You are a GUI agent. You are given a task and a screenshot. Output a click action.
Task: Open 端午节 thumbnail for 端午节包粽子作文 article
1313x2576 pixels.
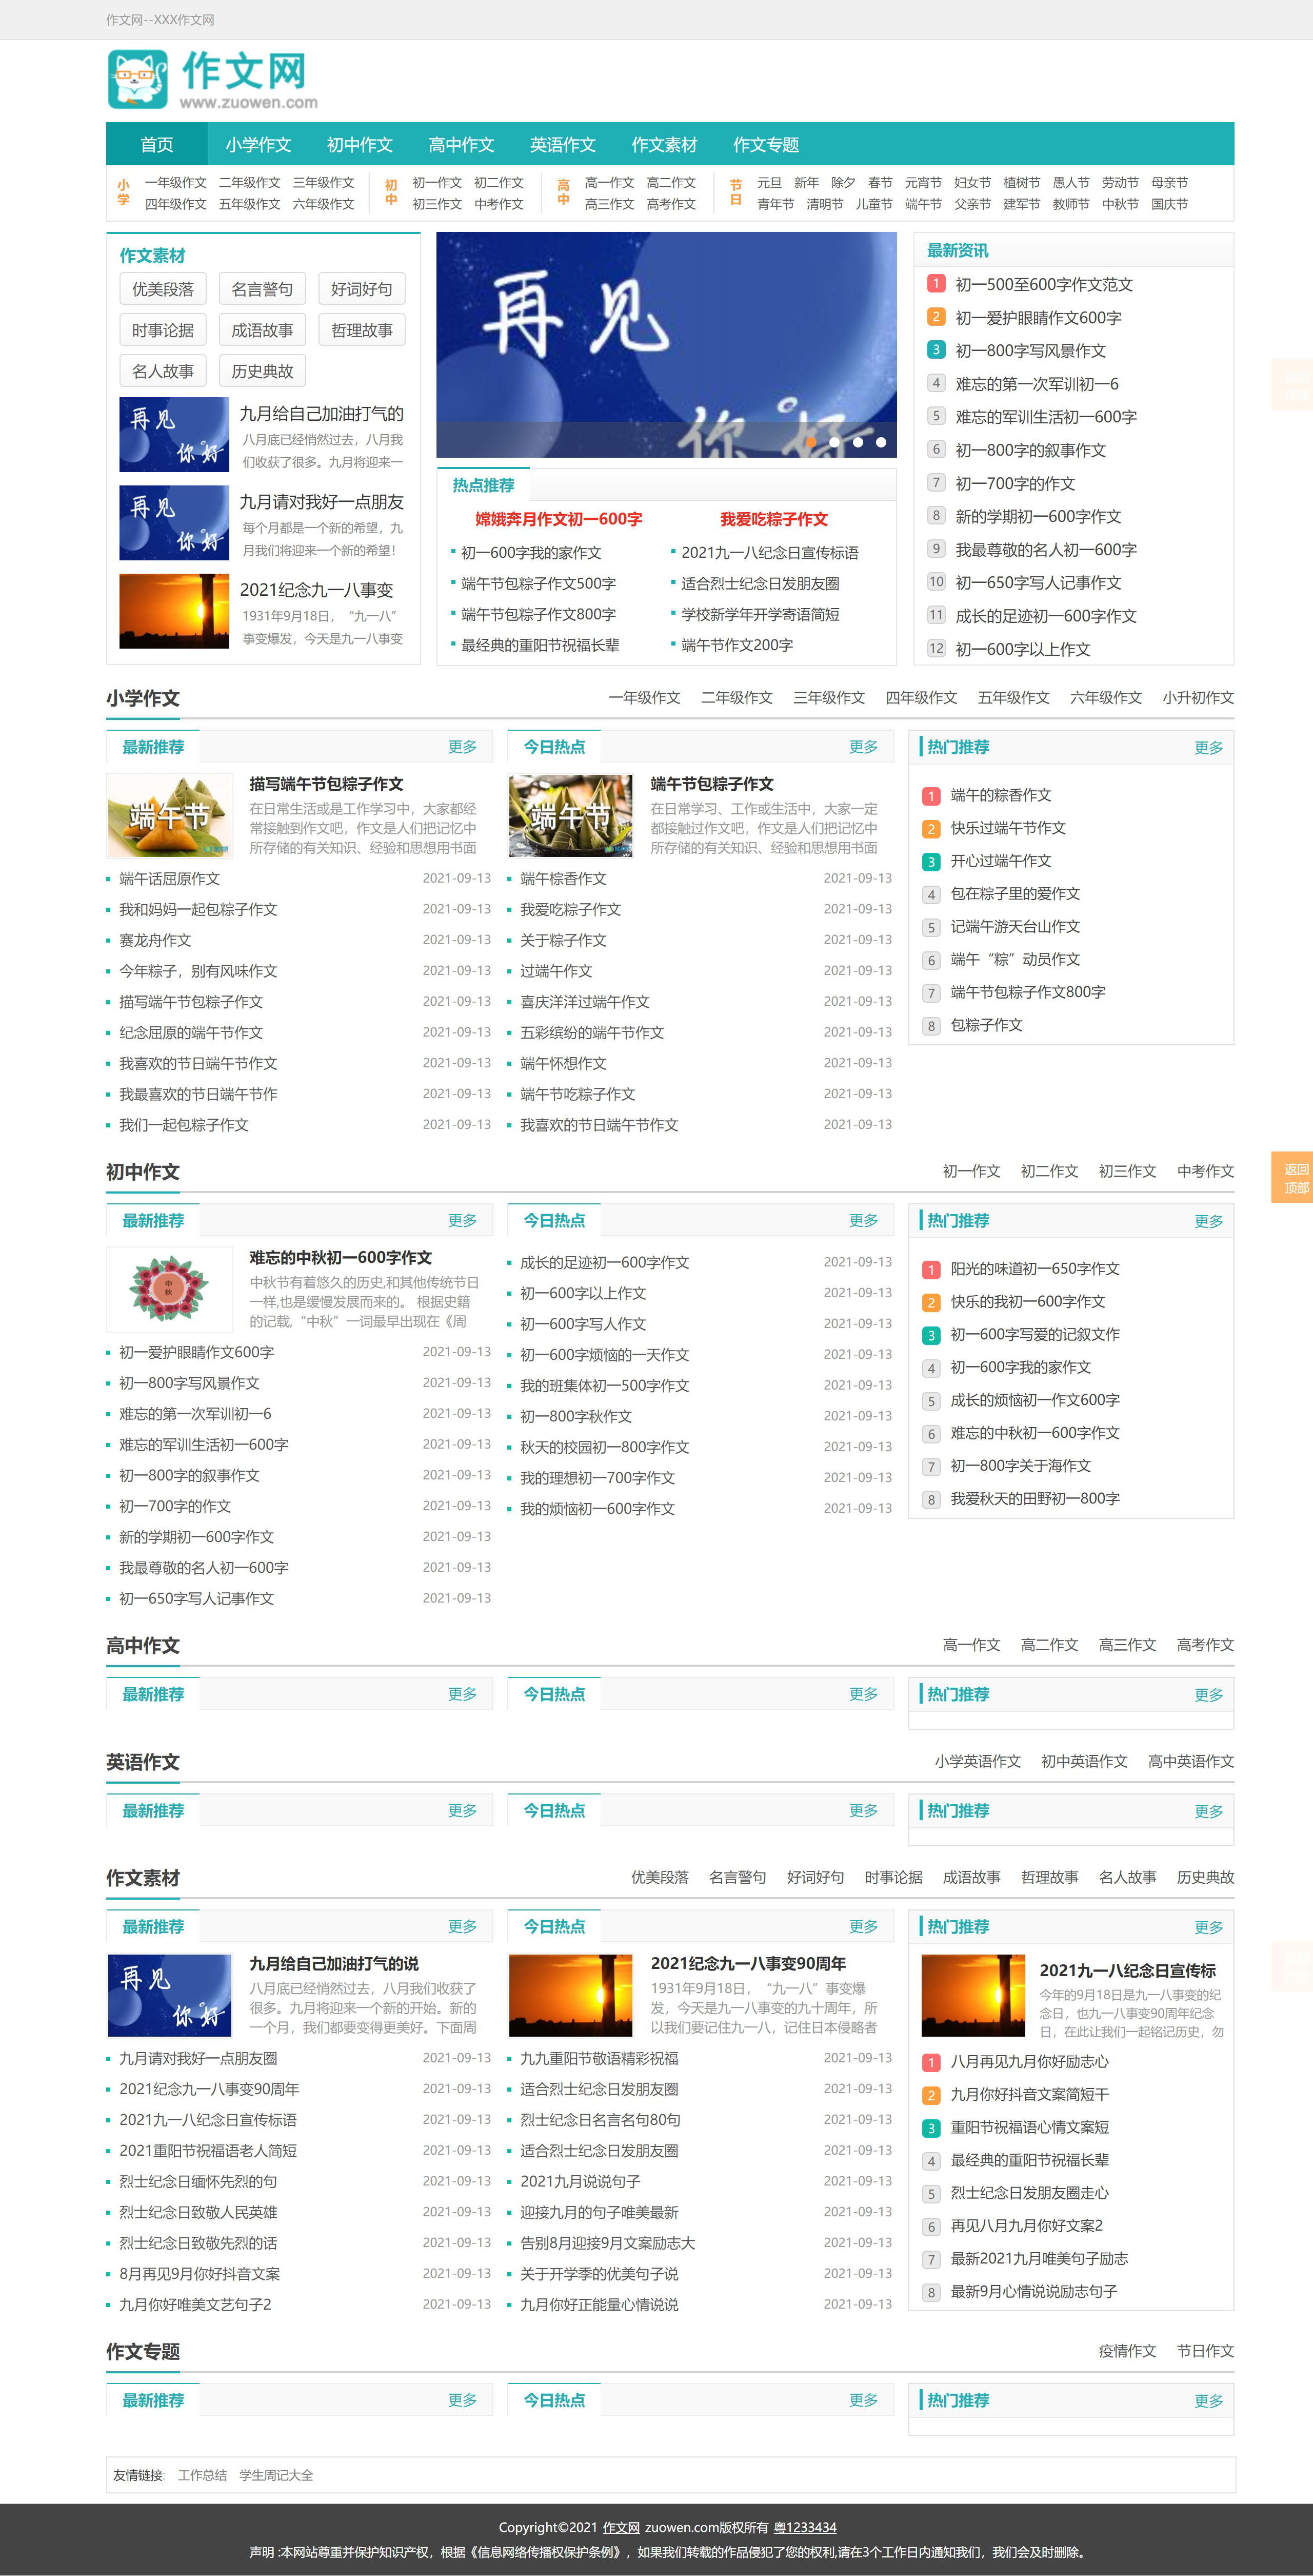click(x=570, y=816)
